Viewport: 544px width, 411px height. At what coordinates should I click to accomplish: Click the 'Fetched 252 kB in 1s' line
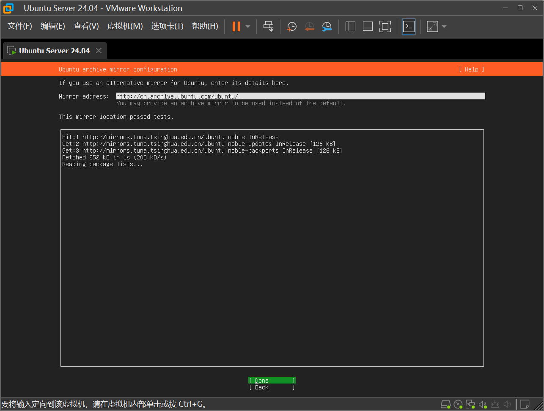114,157
